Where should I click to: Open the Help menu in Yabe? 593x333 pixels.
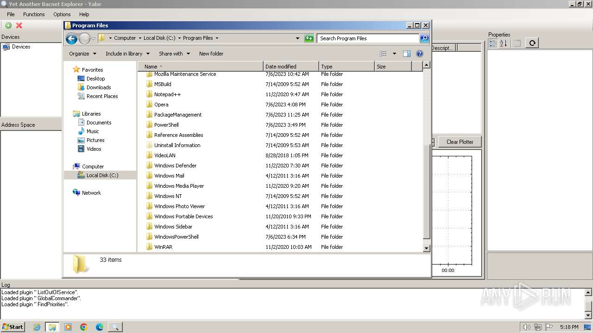coord(84,14)
